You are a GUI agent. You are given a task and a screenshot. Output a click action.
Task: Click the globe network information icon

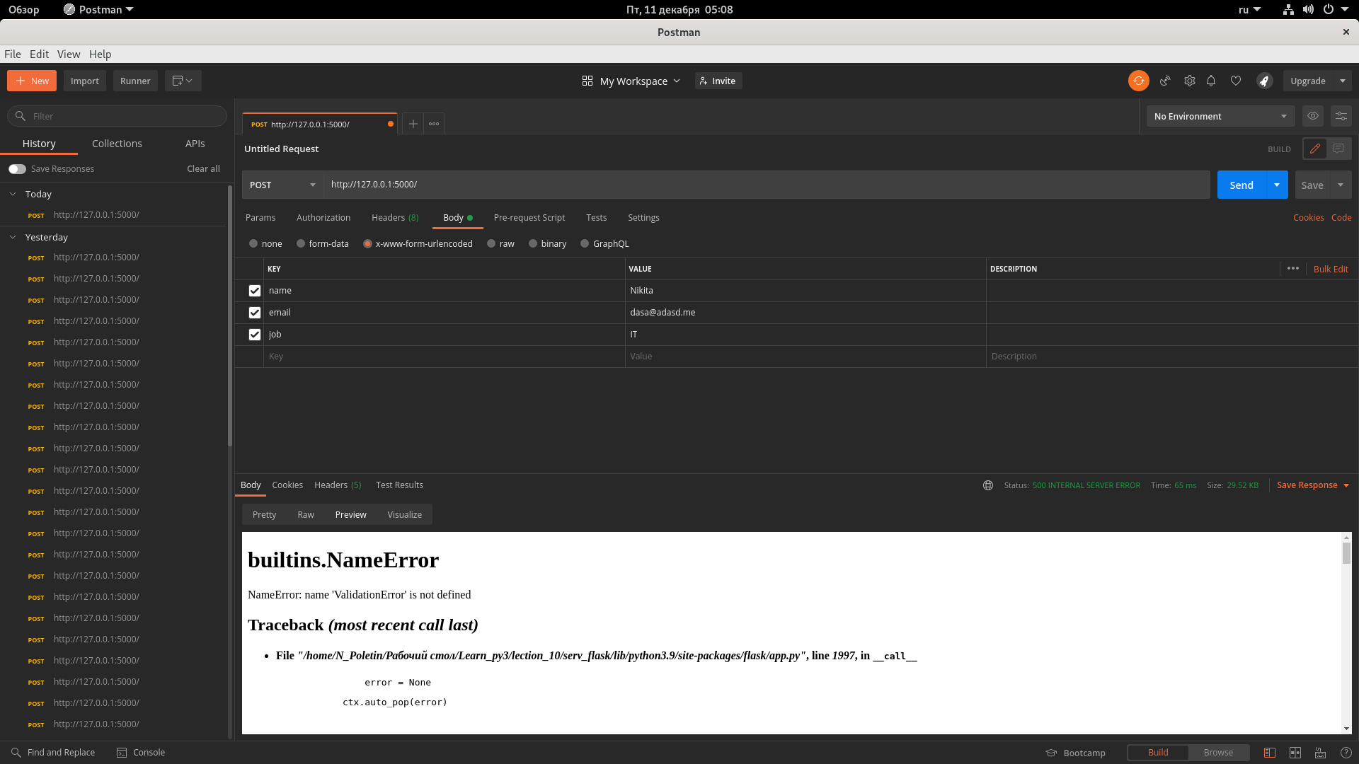988,485
